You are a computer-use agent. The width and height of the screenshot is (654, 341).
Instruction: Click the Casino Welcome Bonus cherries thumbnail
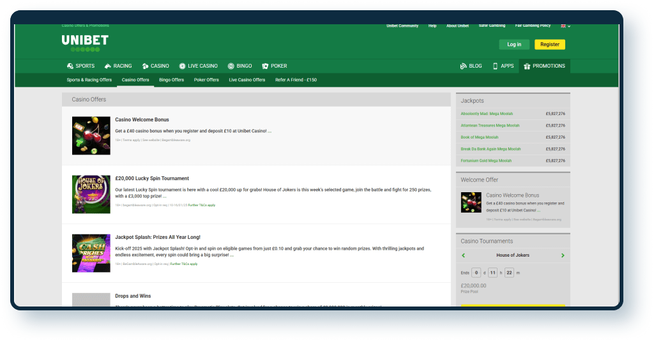pyautogui.click(x=91, y=135)
